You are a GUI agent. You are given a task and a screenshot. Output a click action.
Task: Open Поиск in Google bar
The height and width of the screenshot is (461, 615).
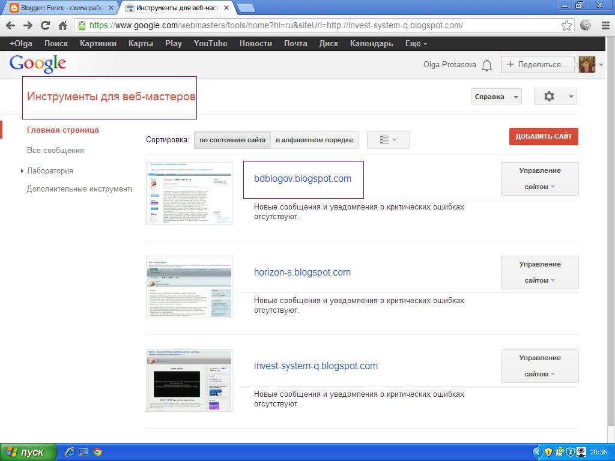tap(56, 43)
